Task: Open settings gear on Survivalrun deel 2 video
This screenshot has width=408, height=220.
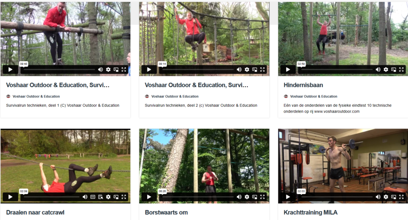Action: point(247,70)
